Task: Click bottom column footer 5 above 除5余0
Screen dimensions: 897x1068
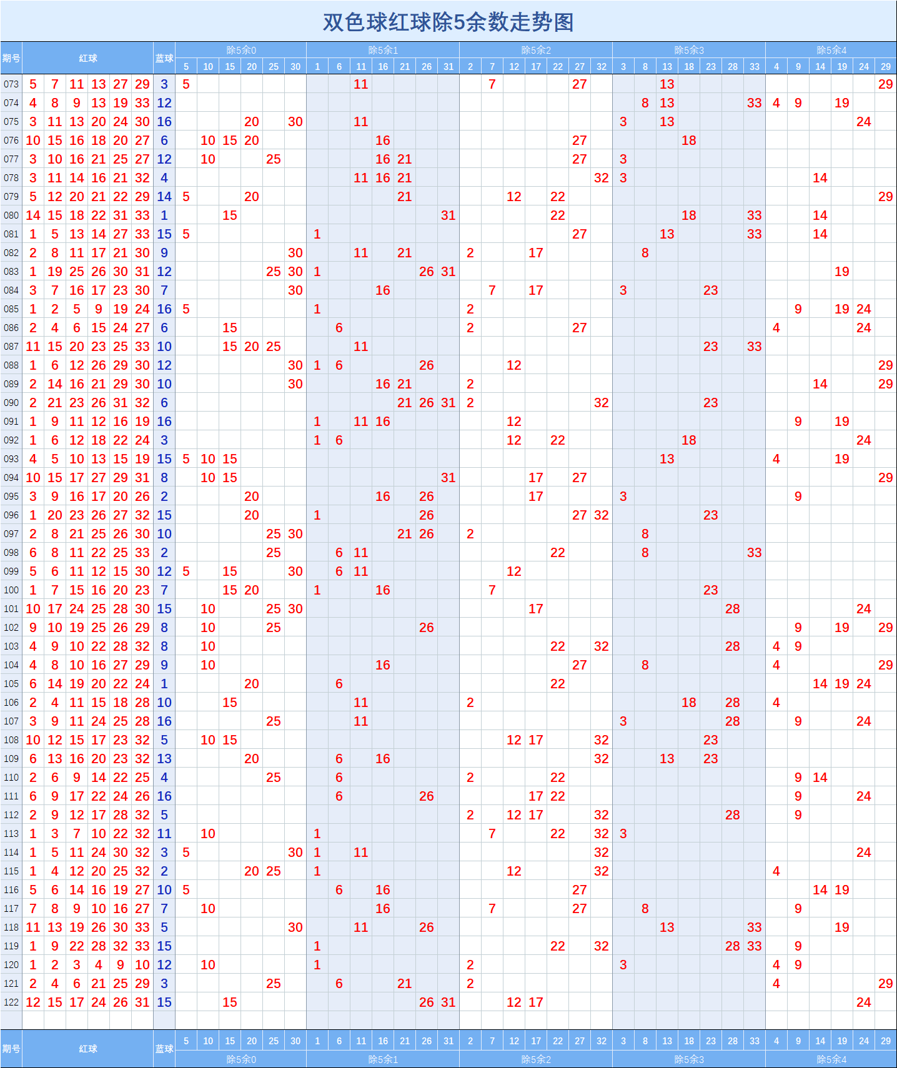Action: tap(186, 1041)
